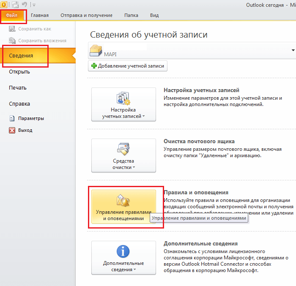Image resolution: width=296 pixels, height=286 pixels.
Task: Click the Дополнительные сведения heading text
Action: pyautogui.click(x=200, y=244)
